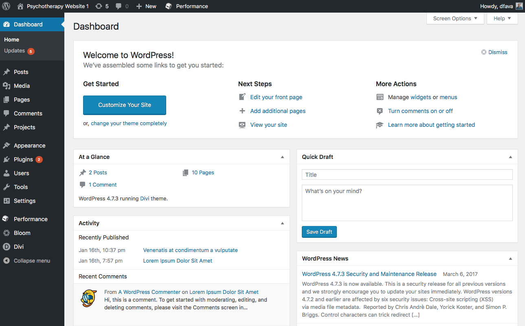Click the graduation cap icon for getting started
This screenshot has height=326, width=525.
pos(380,125)
